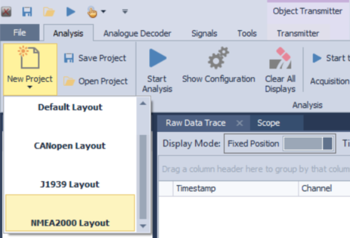Image resolution: width=350 pixels, height=238 pixels.
Task: Expand the dropdown arrow beside hand icon
Action: [x=104, y=11]
